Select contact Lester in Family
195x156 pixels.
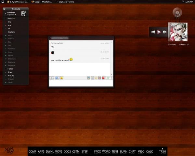[x=10, y=82]
